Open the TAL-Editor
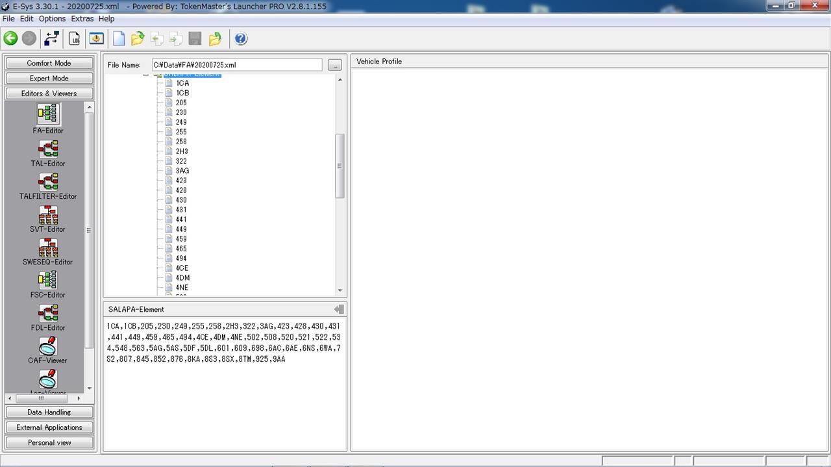This screenshot has width=831, height=467. (x=48, y=154)
